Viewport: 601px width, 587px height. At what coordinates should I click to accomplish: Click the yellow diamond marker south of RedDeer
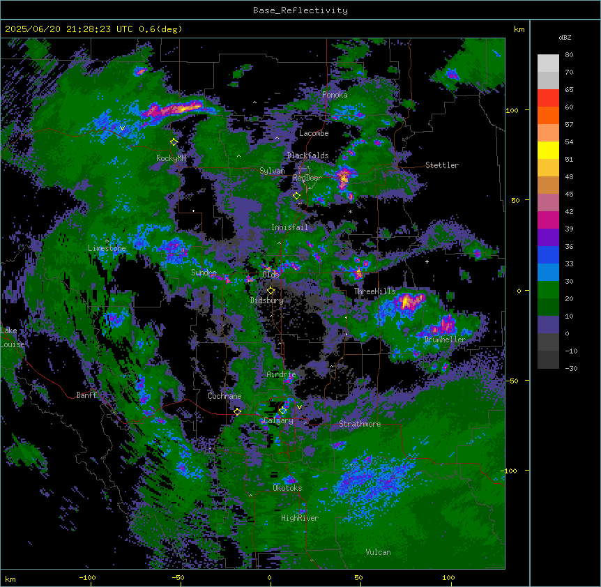pyautogui.click(x=296, y=196)
